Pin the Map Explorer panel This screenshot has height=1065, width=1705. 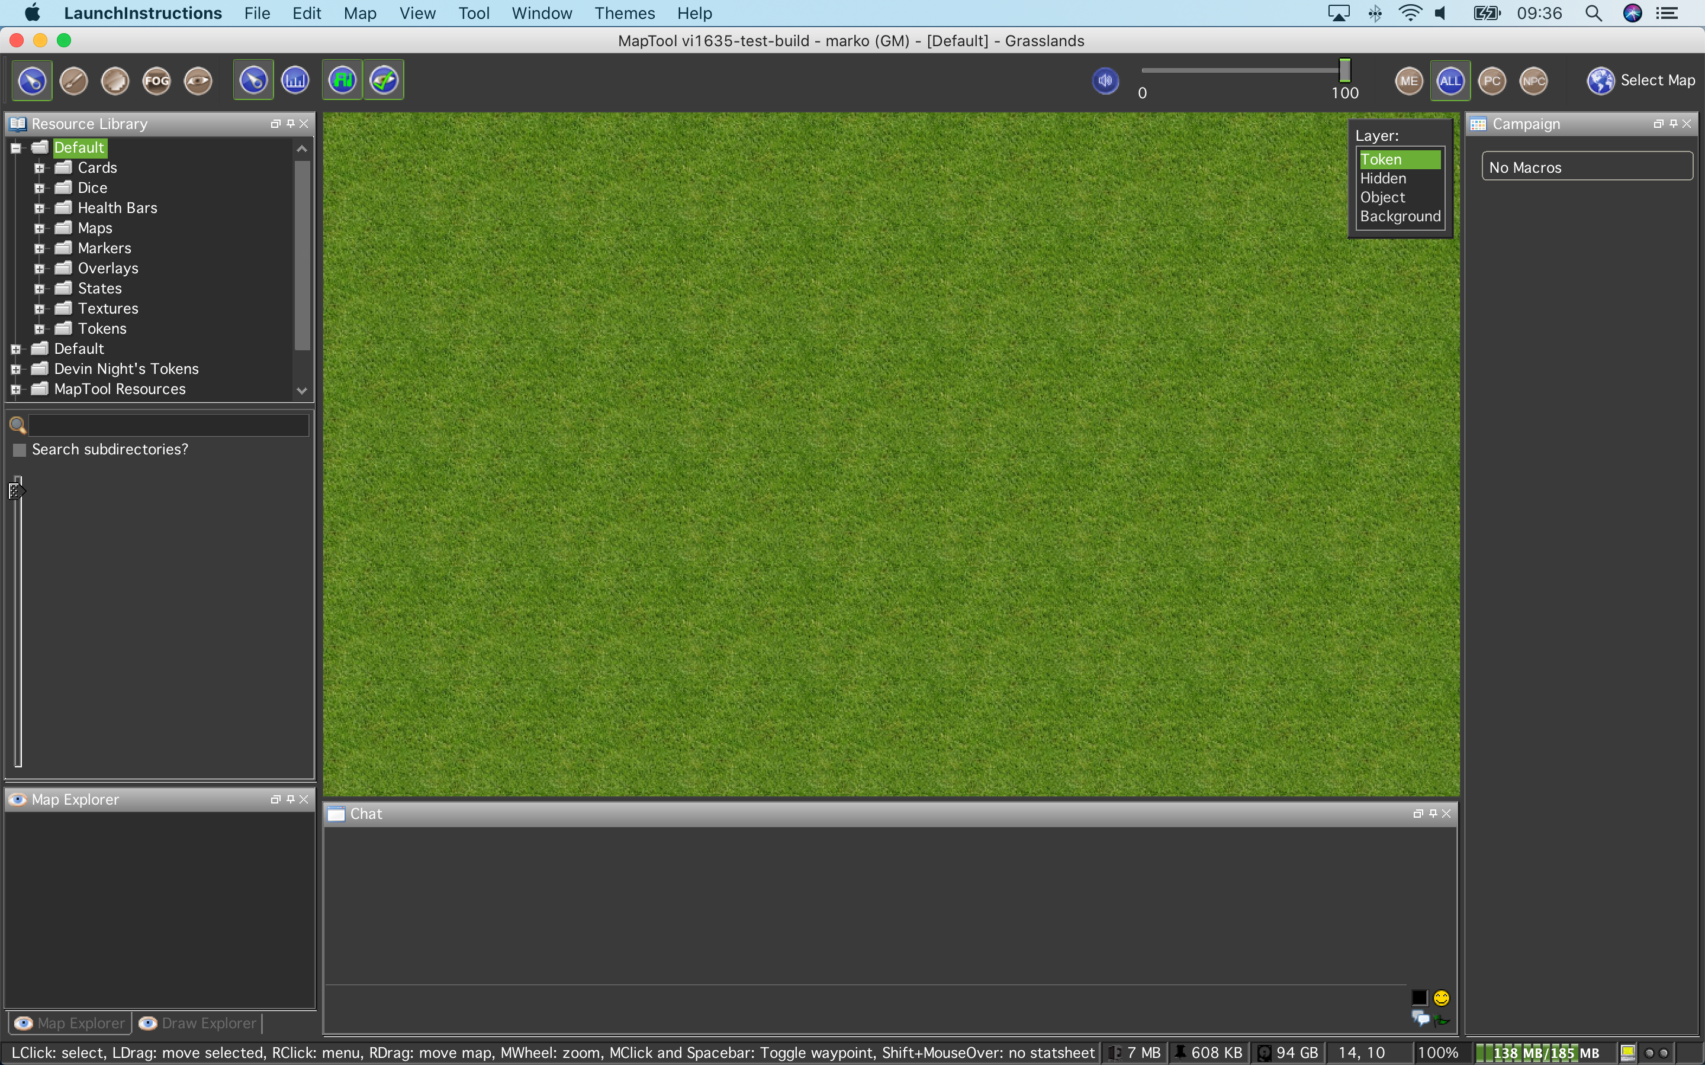(x=290, y=799)
